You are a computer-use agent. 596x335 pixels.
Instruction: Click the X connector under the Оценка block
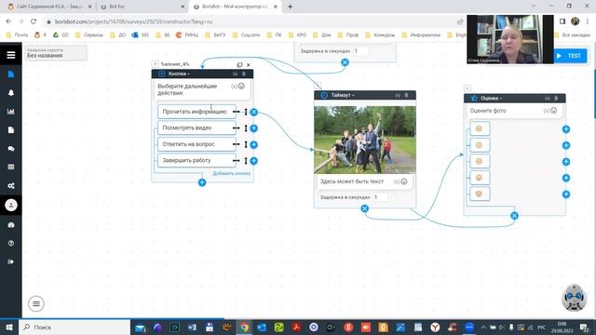coord(514,216)
